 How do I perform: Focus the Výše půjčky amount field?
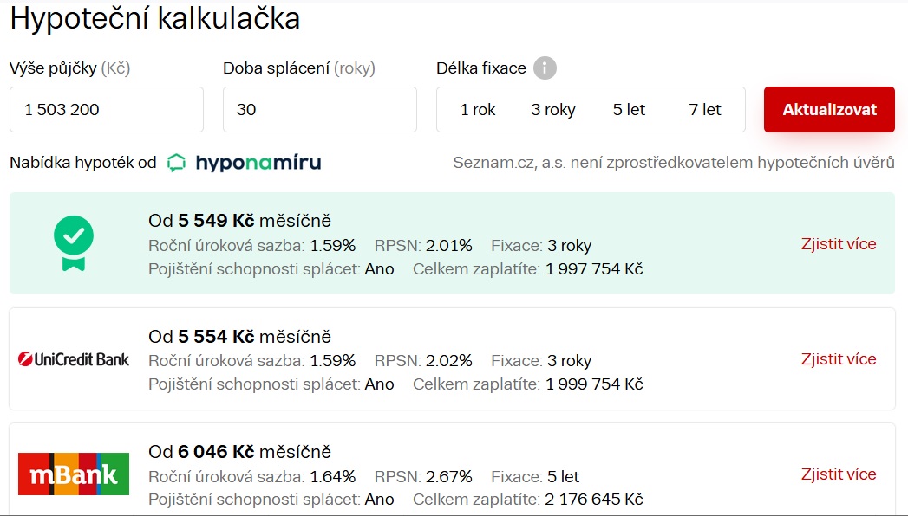[x=107, y=110]
